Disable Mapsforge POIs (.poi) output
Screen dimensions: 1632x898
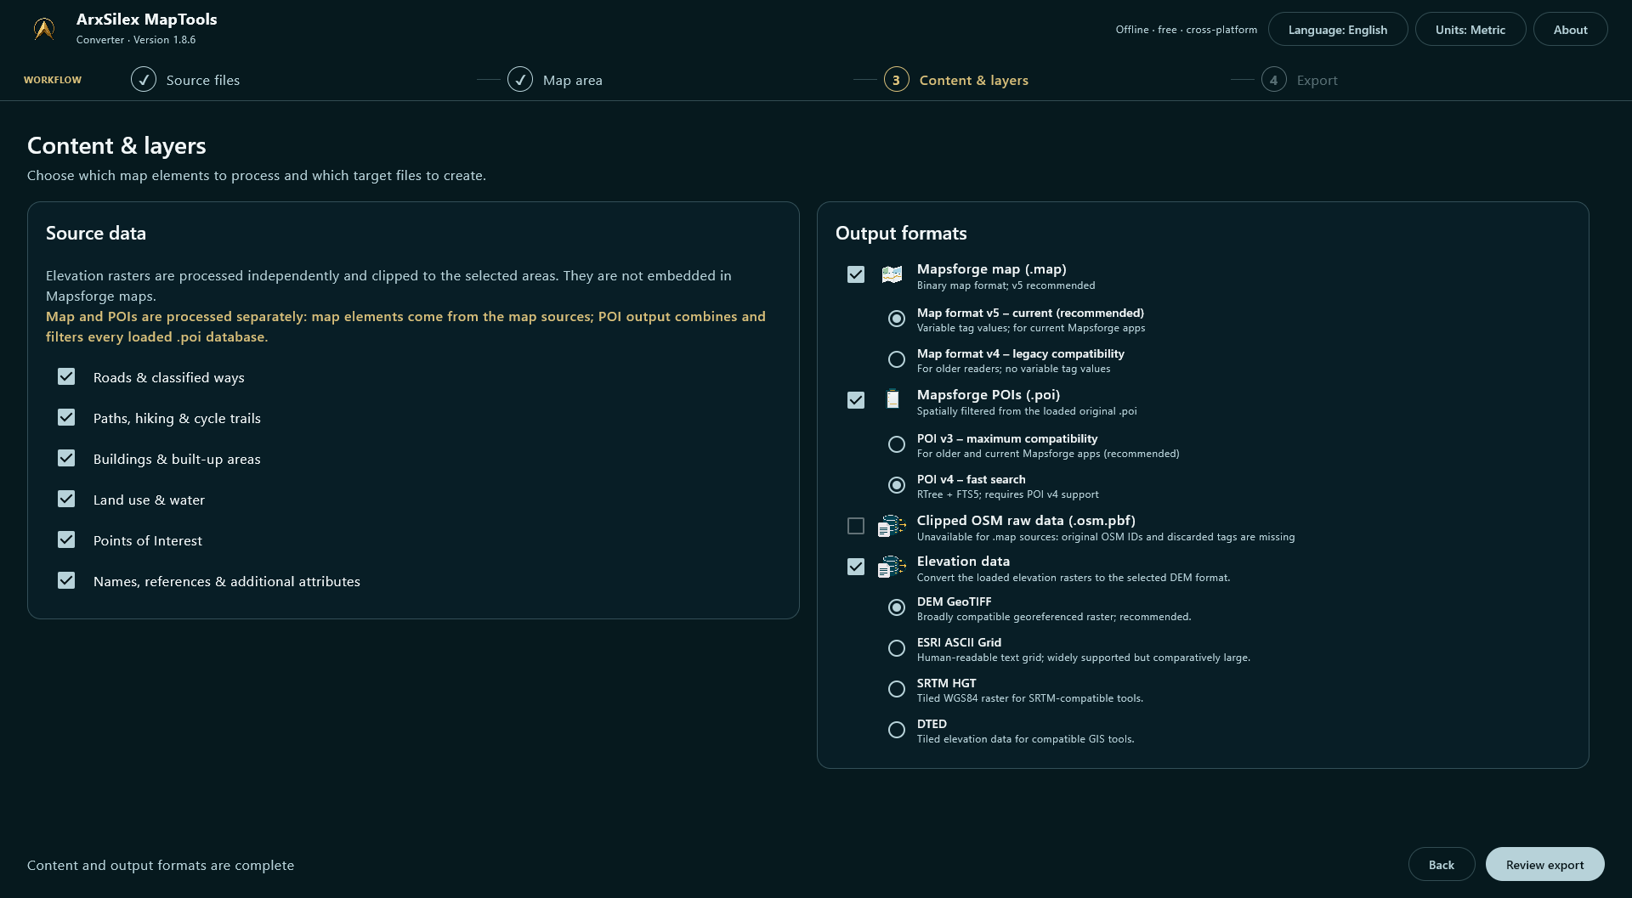tap(856, 400)
